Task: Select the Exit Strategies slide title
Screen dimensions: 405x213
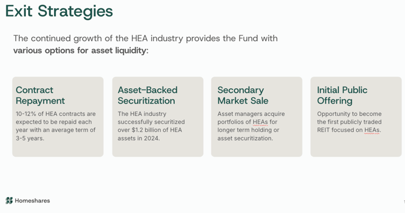Action: [59, 11]
